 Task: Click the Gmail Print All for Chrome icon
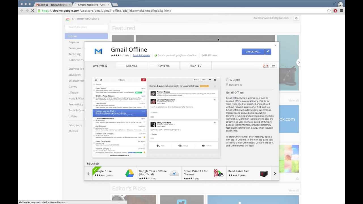(x=219, y=173)
